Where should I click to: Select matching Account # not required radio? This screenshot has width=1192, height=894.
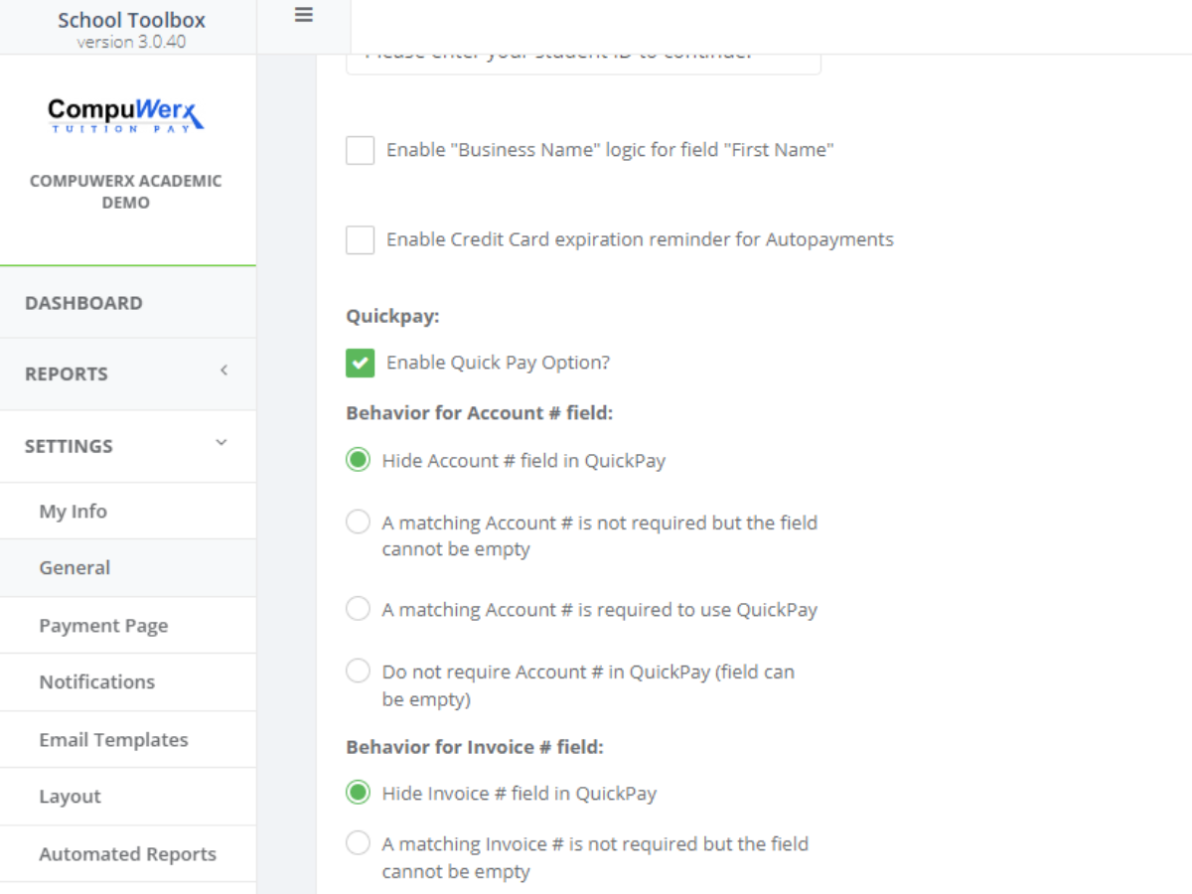click(358, 522)
